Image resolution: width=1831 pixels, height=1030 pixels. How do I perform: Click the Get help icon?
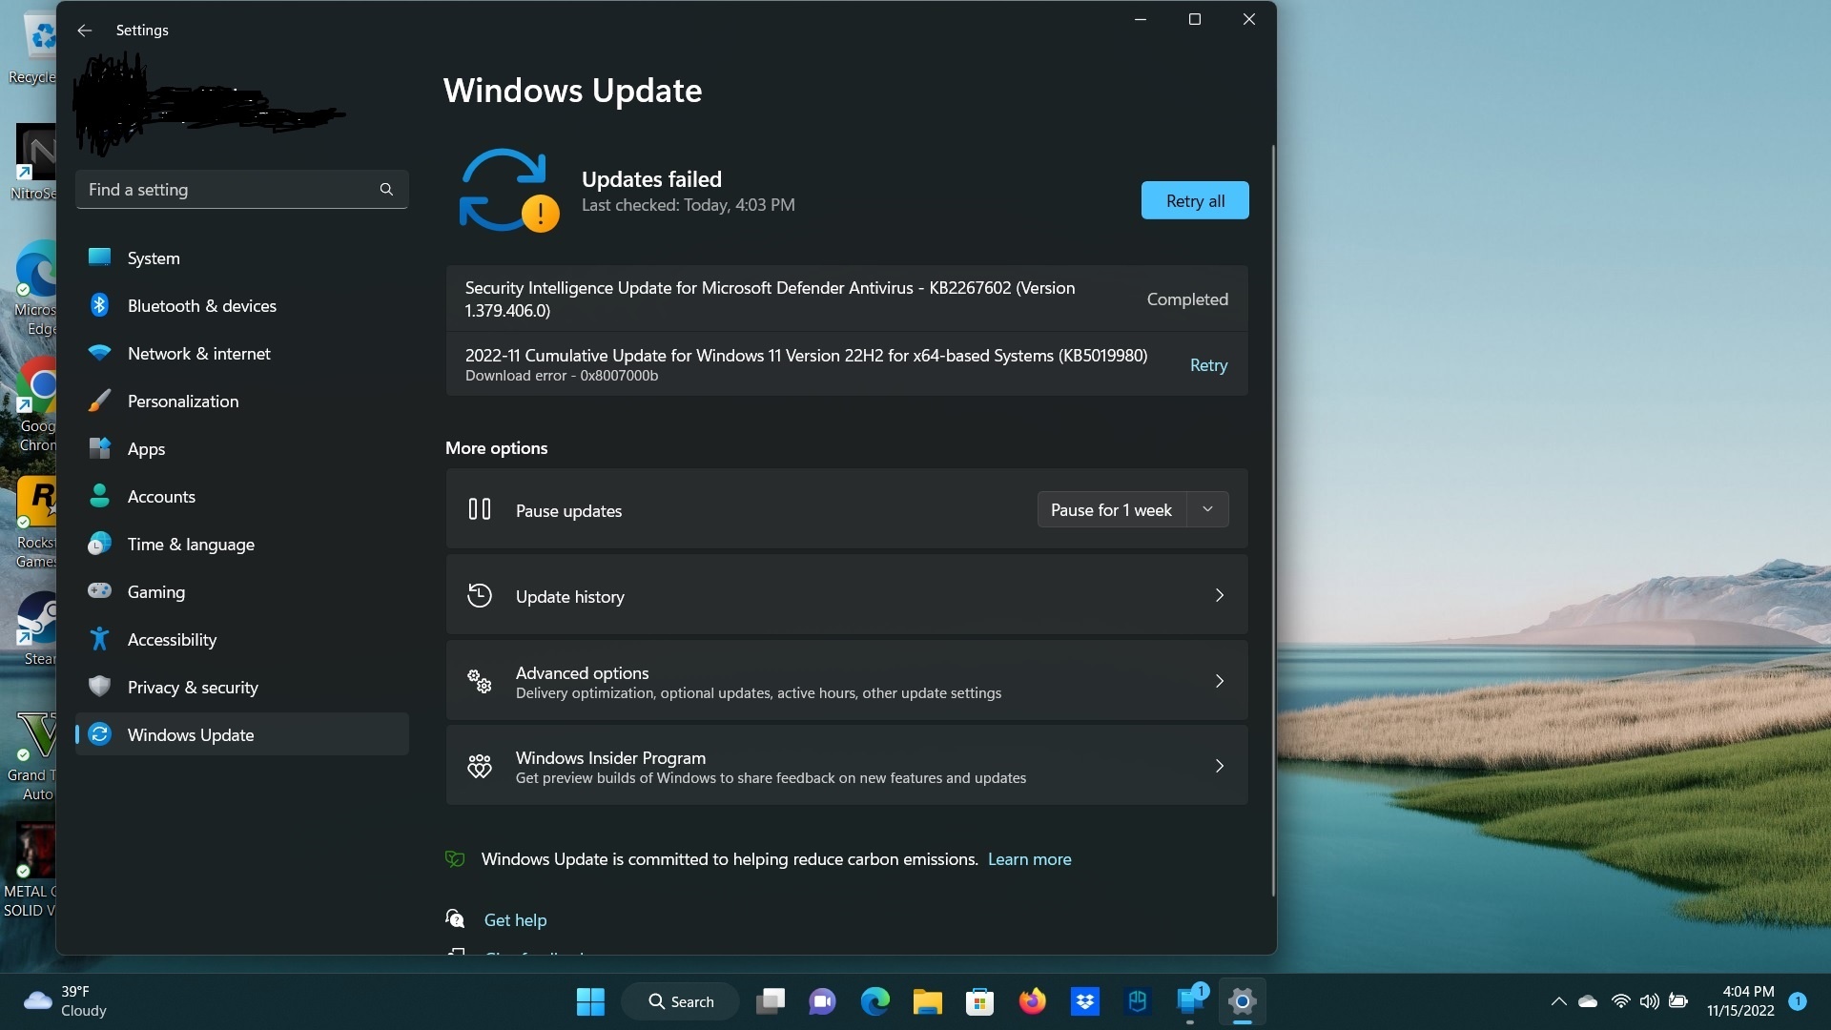(x=455, y=917)
